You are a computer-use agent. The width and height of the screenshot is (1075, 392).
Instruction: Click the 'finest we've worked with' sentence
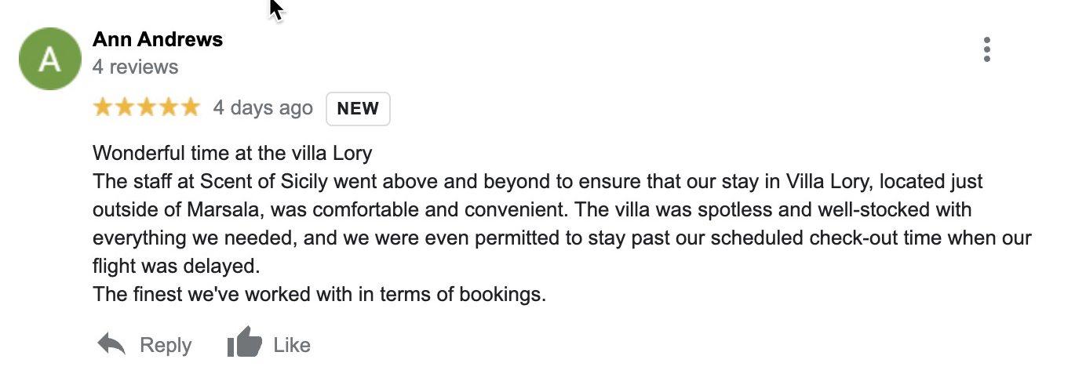(x=319, y=295)
